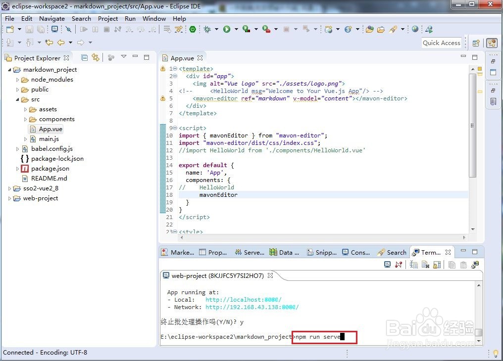Click warning marker on line 5
503x361 pixels.
163,98
